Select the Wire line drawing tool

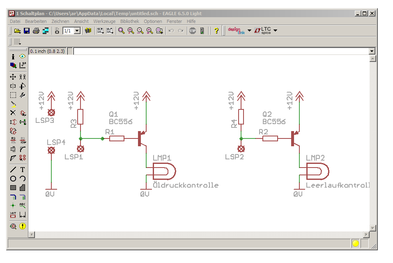[x=13, y=170]
